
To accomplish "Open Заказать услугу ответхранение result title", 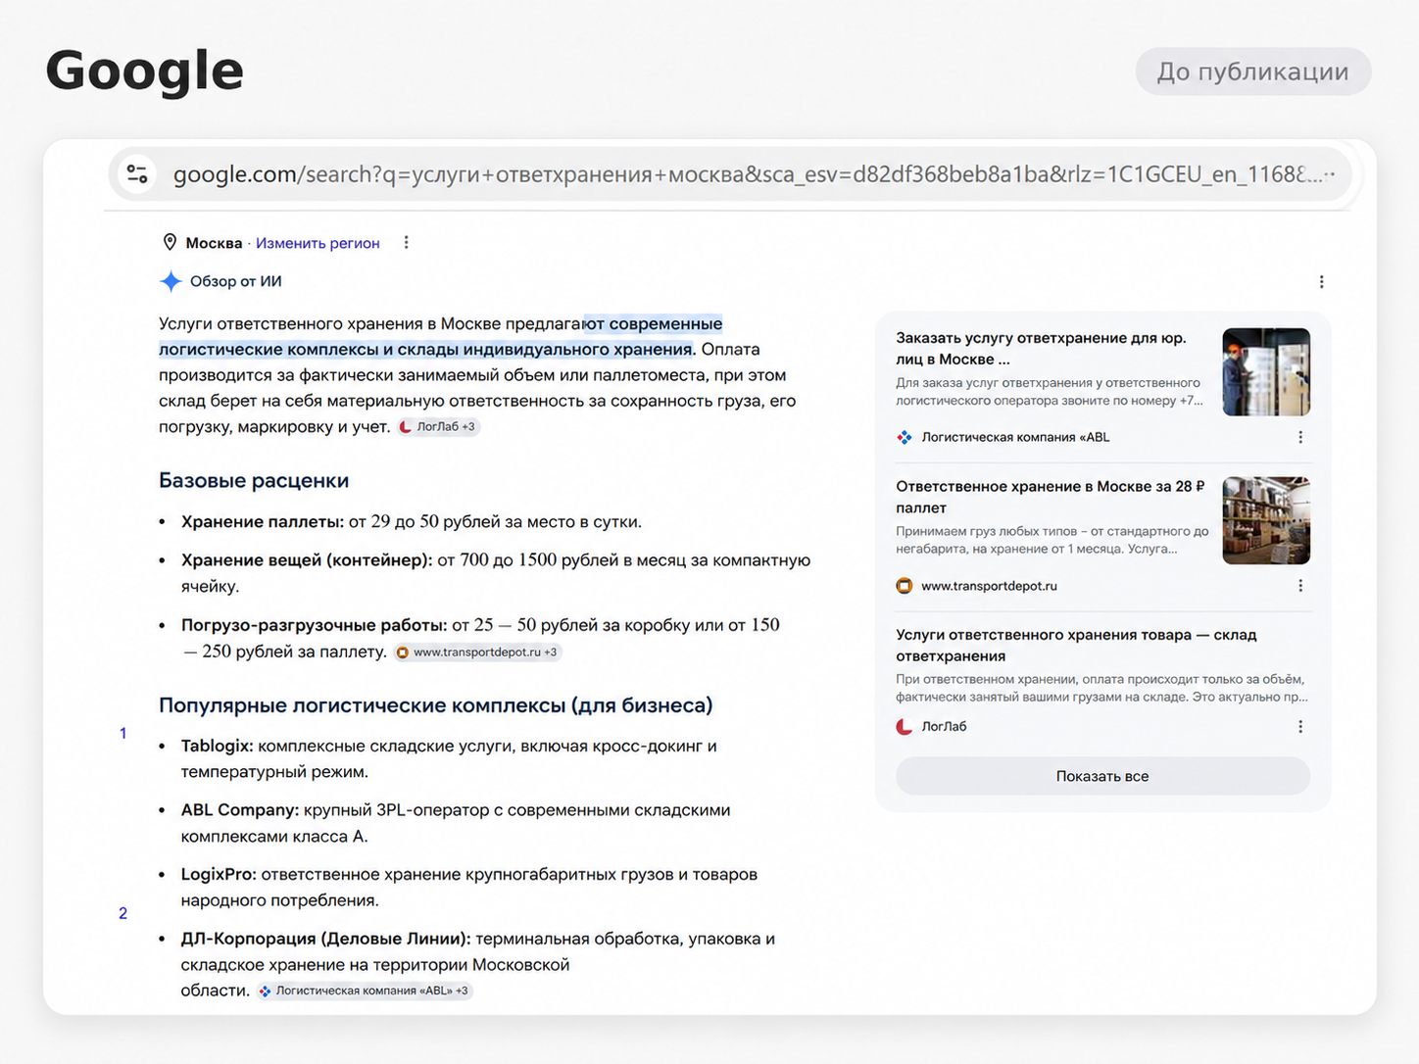I will pos(1041,349).
